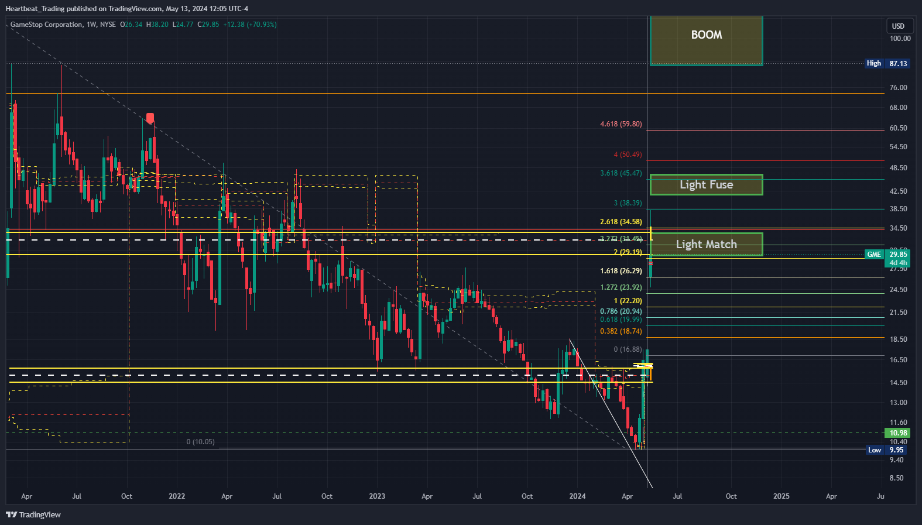Click the green 10.98 price tag
This screenshot has width=922, height=525.
[898, 433]
